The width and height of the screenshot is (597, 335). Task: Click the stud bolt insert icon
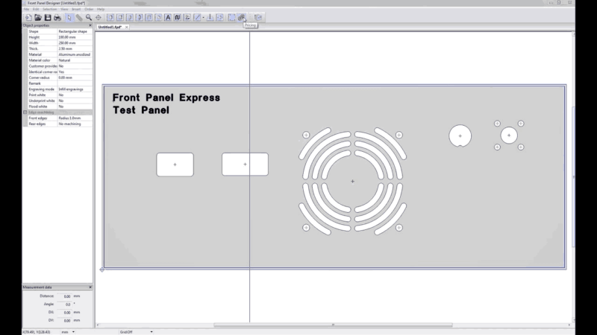210,17
